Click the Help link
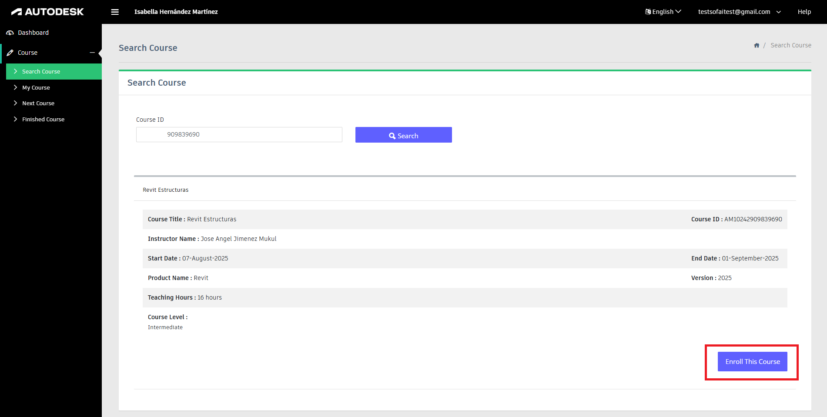The image size is (827, 417). tap(804, 12)
